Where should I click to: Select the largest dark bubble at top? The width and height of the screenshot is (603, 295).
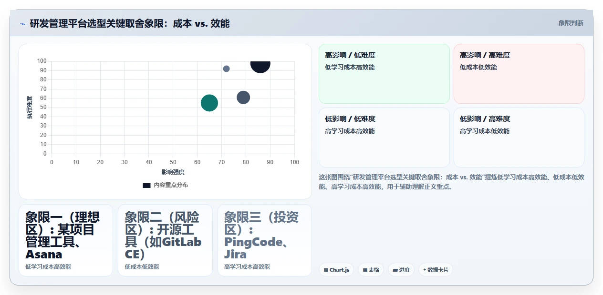point(260,66)
